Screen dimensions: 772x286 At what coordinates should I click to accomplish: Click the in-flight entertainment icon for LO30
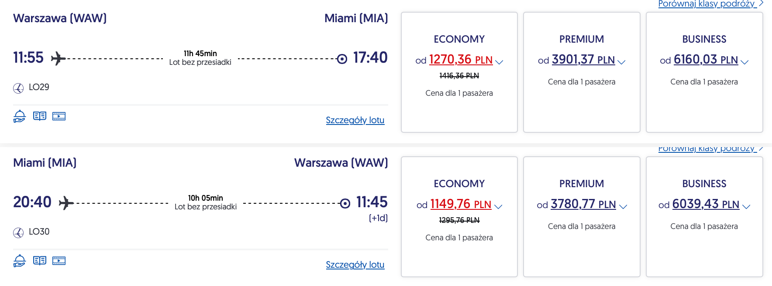(x=59, y=261)
